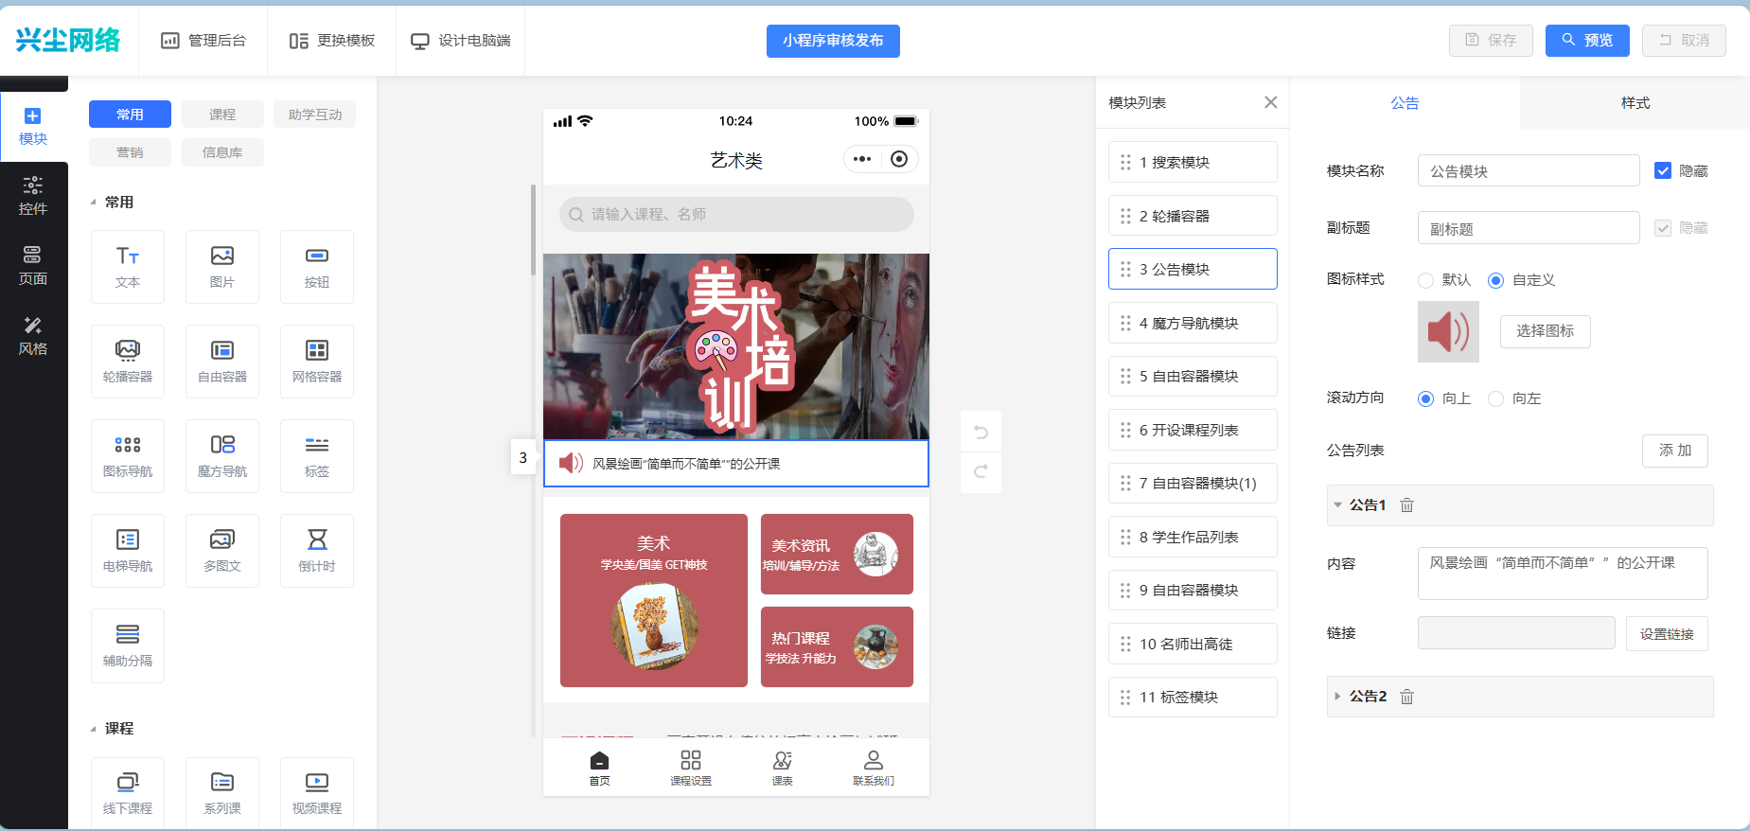Switch to the 助学互动 category tab
The height and width of the screenshot is (831, 1750).
315,115
